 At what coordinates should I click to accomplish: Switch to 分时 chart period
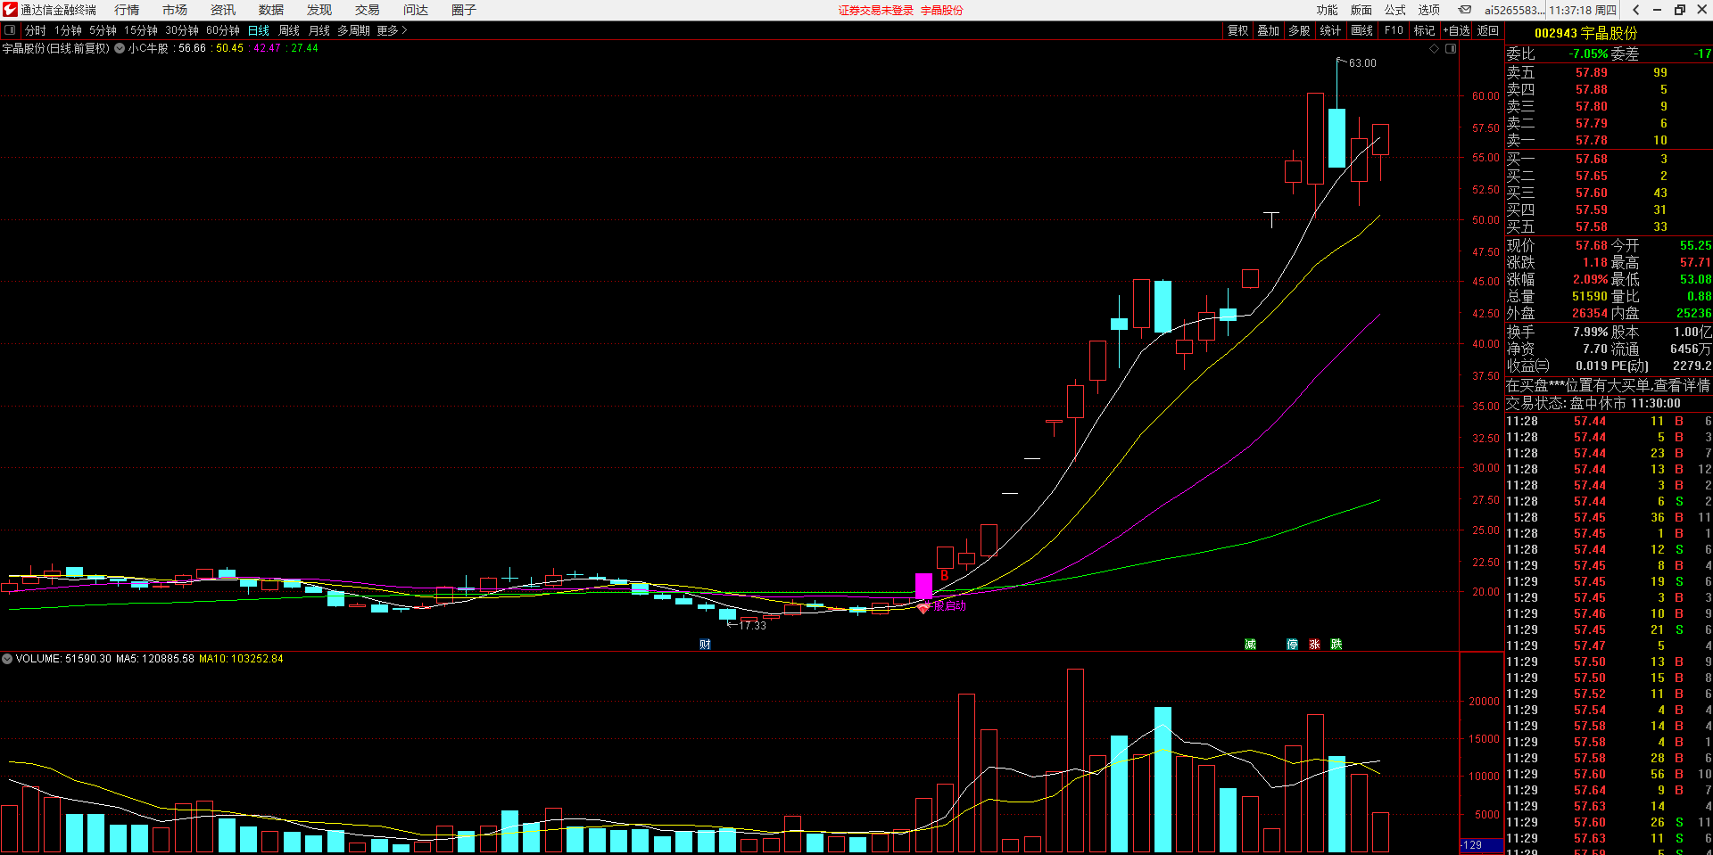coord(36,30)
